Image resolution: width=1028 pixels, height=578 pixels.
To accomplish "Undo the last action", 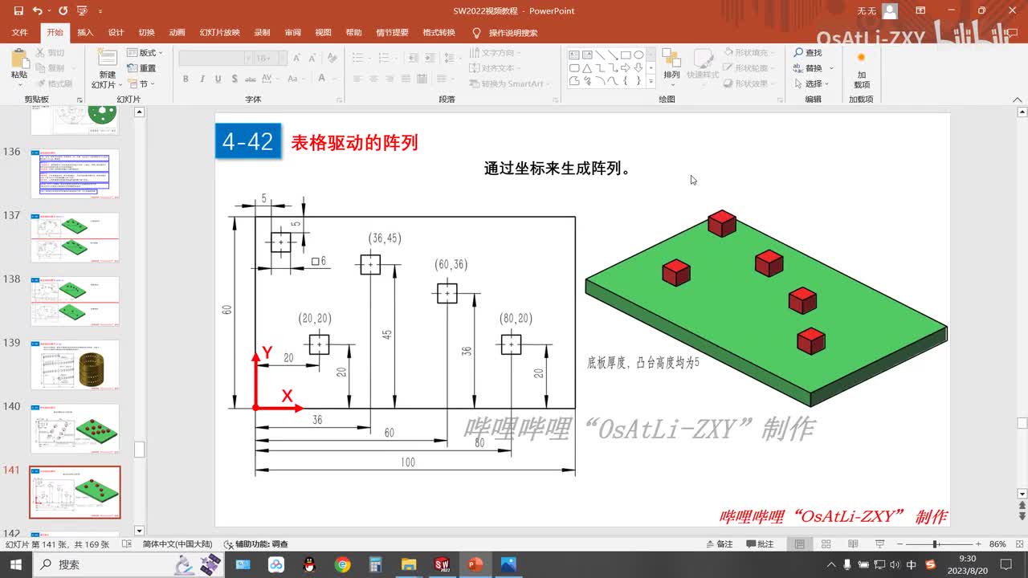I will (x=38, y=11).
